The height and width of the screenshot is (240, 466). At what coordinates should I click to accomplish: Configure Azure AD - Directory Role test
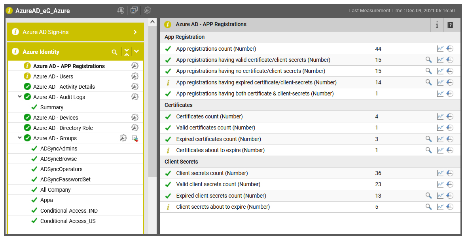click(x=135, y=128)
